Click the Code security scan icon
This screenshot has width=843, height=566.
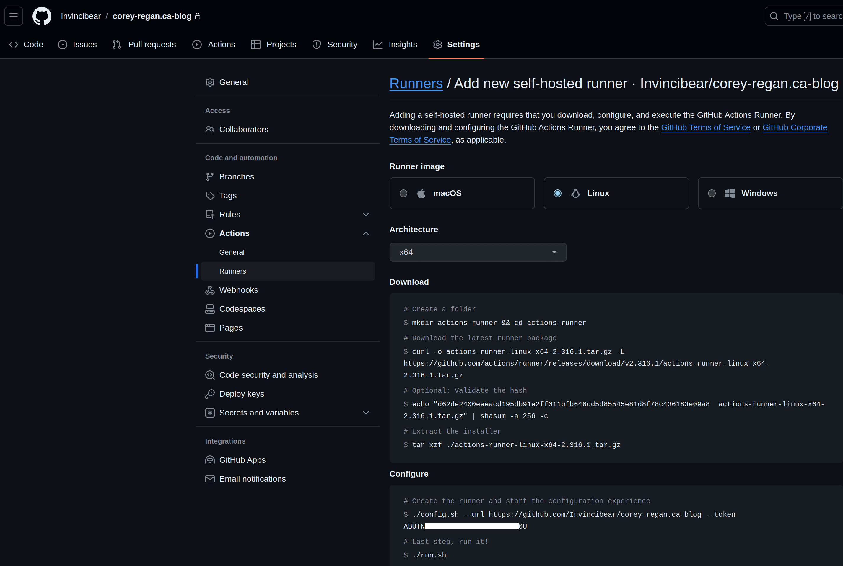click(210, 375)
